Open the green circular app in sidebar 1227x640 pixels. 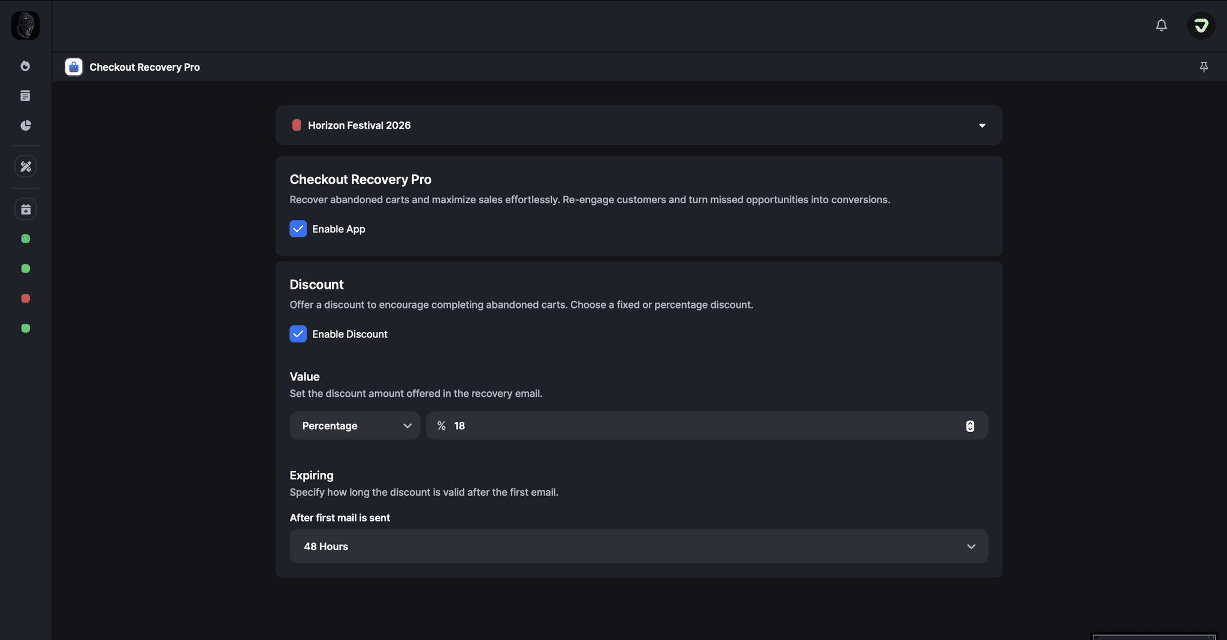tap(25, 268)
